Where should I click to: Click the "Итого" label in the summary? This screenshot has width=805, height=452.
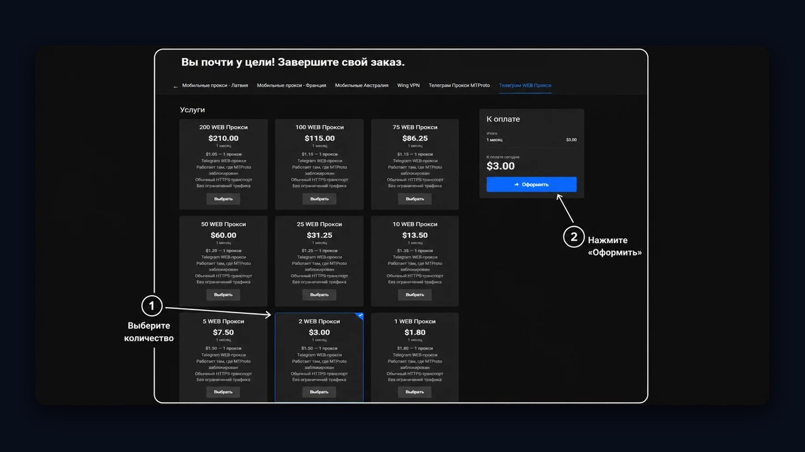(x=492, y=133)
